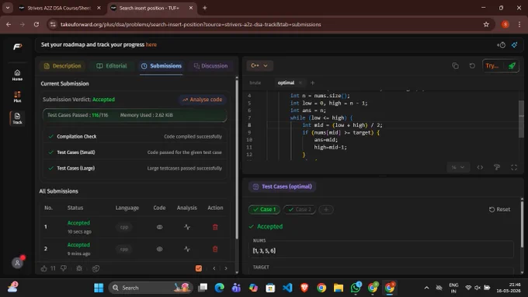
Task: Open the Track sidebar icon
Action: pyautogui.click(x=17, y=118)
